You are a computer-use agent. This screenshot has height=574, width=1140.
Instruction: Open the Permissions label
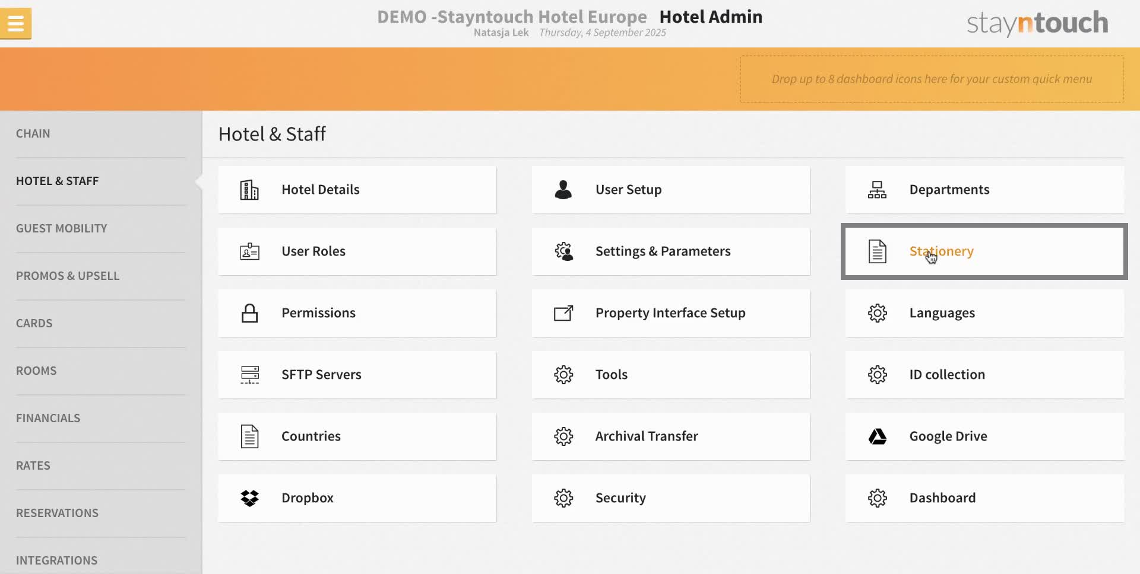pos(319,313)
